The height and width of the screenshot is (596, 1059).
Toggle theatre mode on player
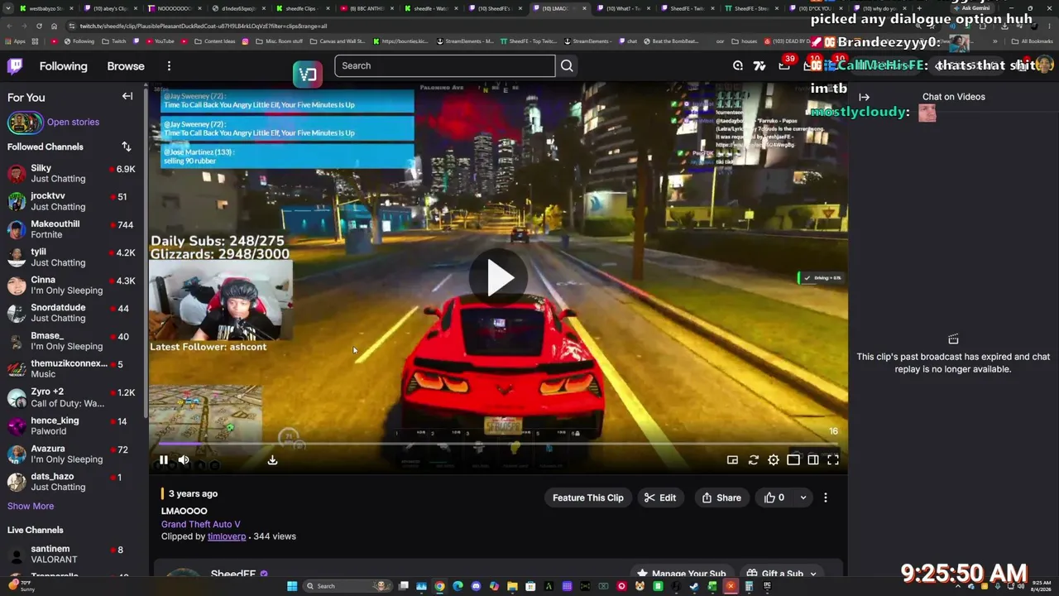793,460
